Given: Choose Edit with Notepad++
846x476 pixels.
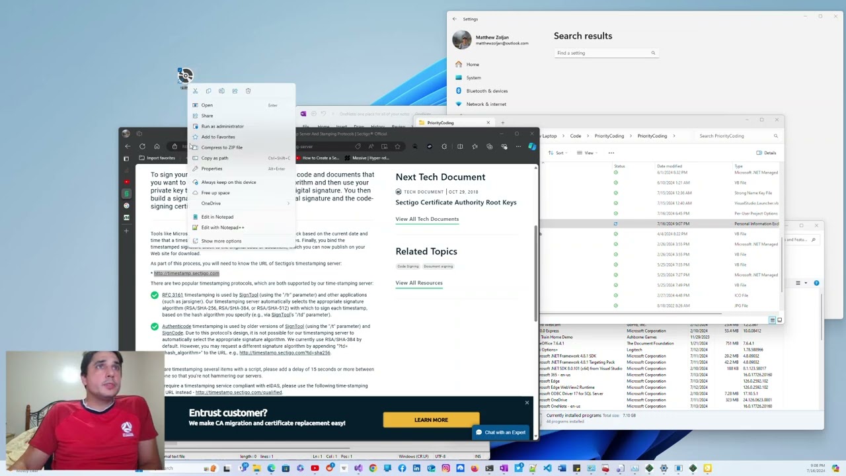Looking at the screenshot, I should [x=242, y=227].
